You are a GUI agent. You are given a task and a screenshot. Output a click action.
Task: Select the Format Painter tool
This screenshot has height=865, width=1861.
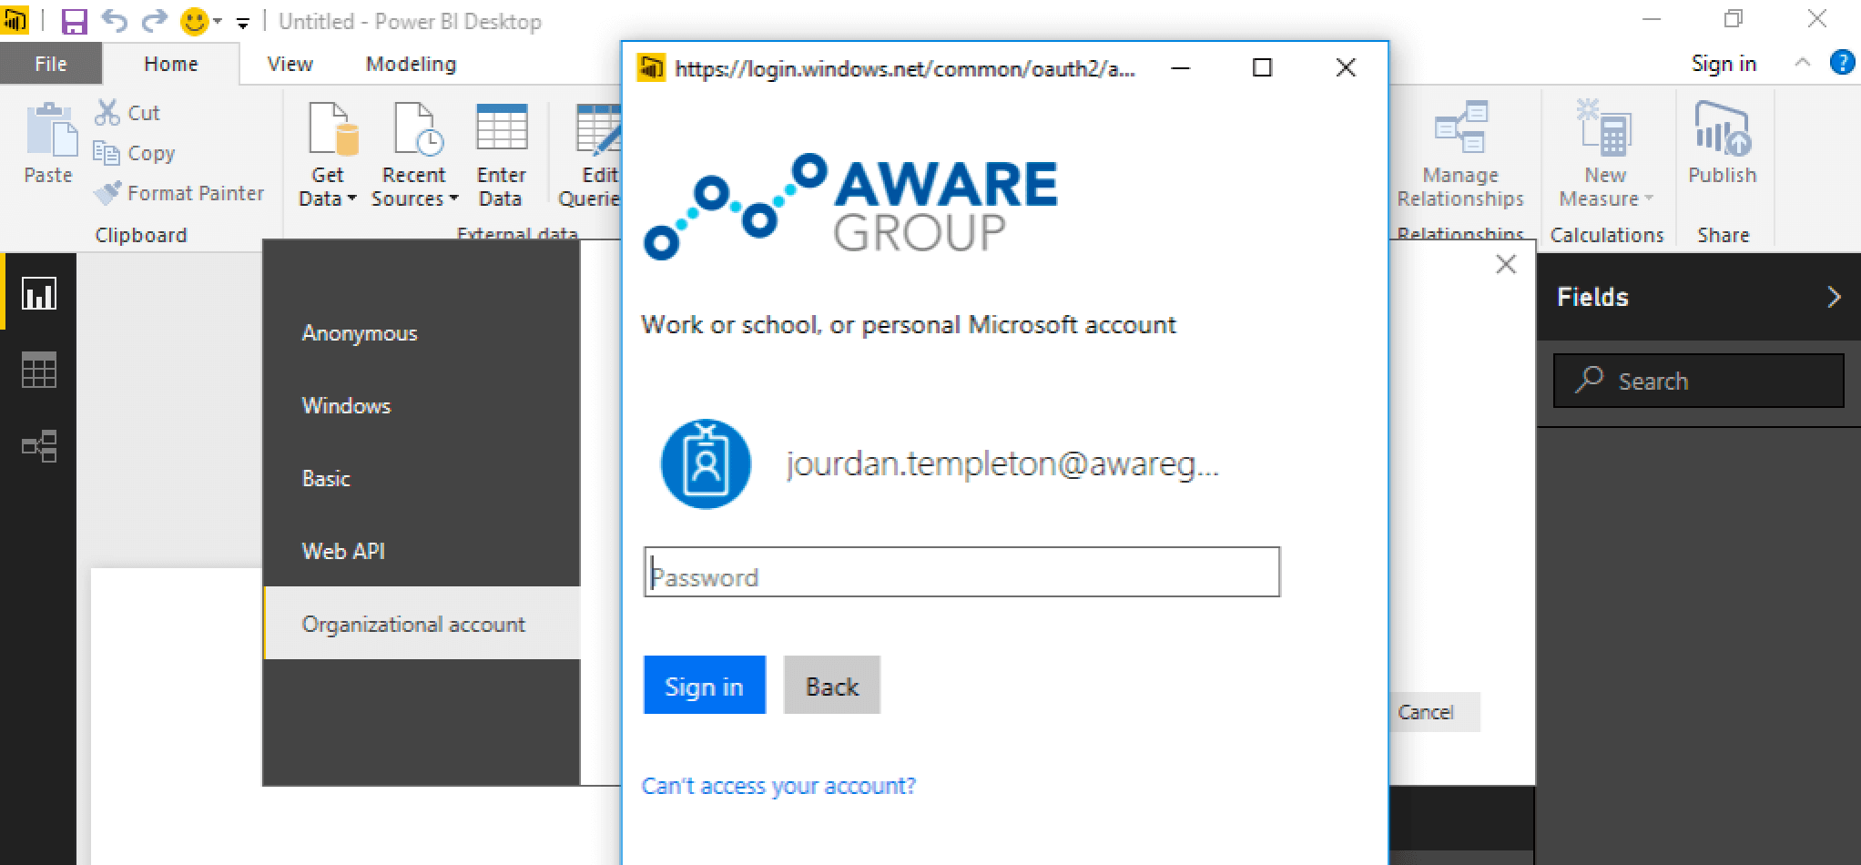(179, 193)
